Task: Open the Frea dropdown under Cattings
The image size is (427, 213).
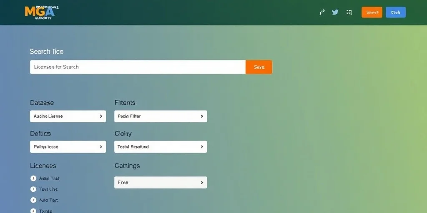Action: tap(161, 183)
